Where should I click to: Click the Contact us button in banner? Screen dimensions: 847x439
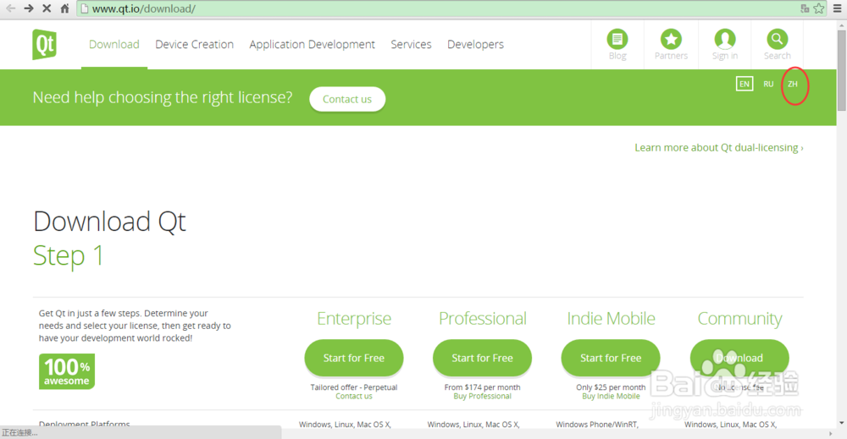click(x=347, y=99)
